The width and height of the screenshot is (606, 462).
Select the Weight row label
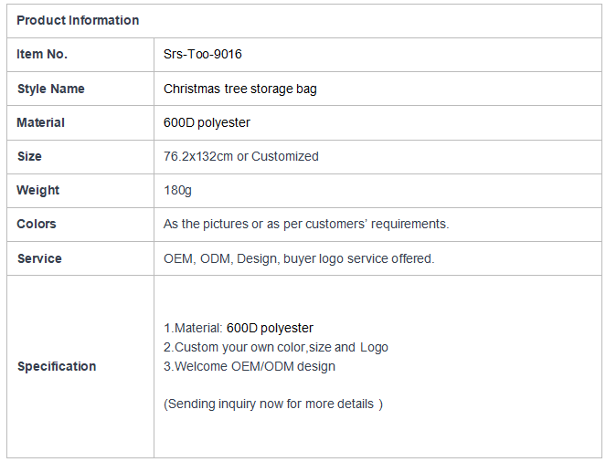coord(37,190)
